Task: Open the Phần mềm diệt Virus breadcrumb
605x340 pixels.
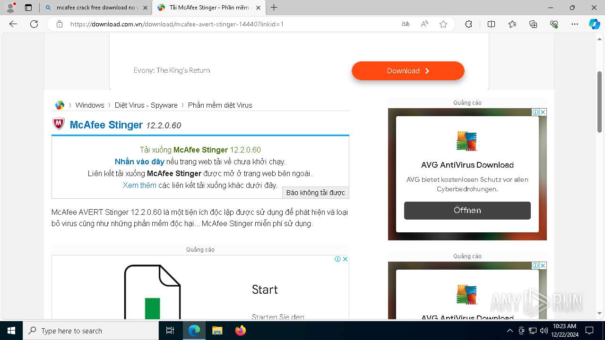Action: (x=220, y=105)
